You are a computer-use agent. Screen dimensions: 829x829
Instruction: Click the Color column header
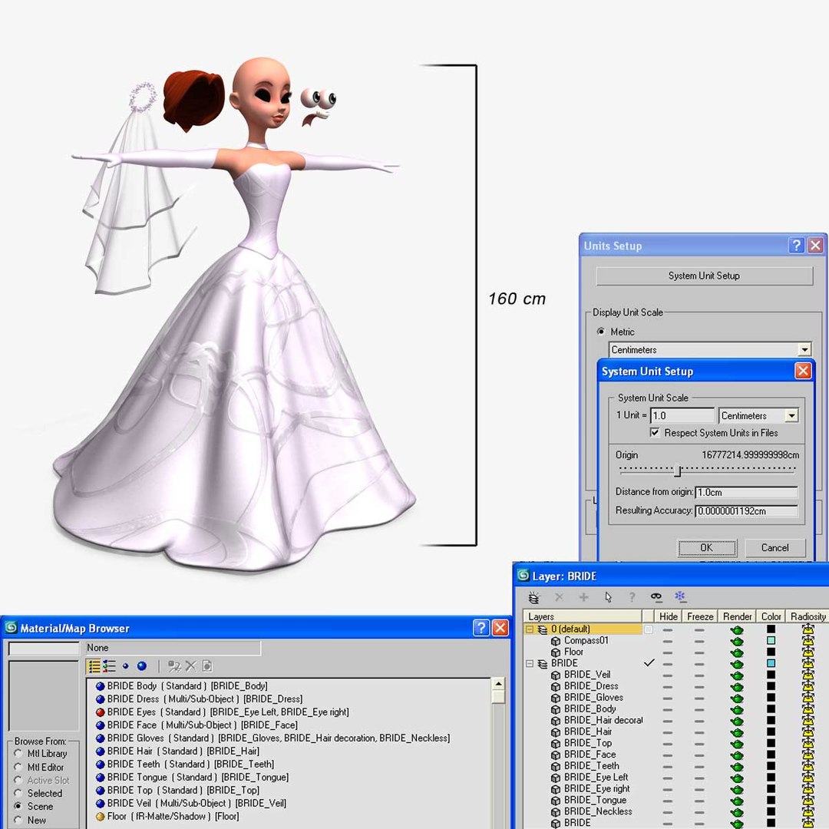(771, 616)
